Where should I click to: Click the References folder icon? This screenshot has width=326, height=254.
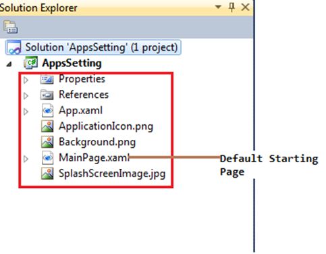47,95
